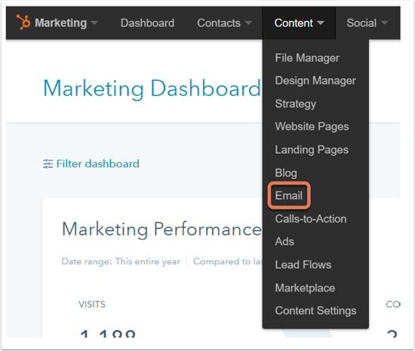Open File Manager from the menu
Viewport: 415px width, 351px height.
[x=307, y=58]
